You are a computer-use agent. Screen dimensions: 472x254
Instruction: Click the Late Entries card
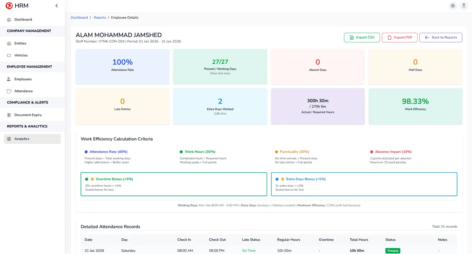coord(122,106)
